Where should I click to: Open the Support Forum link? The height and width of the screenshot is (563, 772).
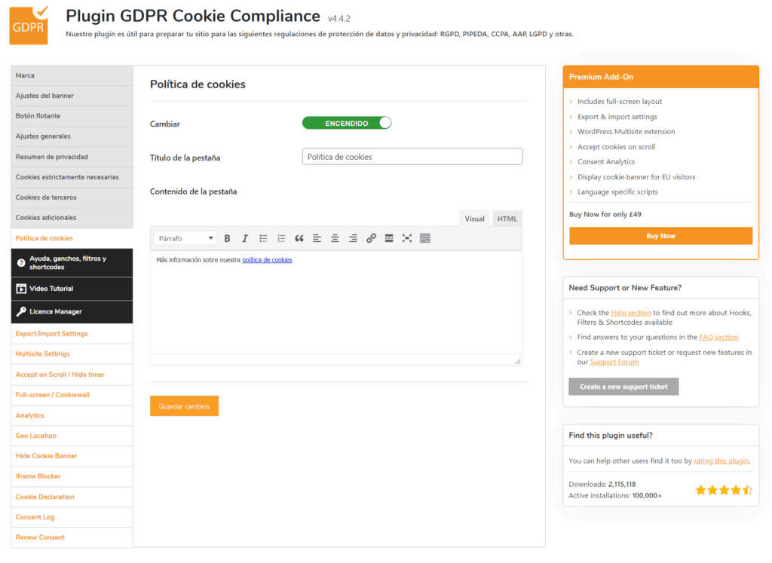[614, 362]
